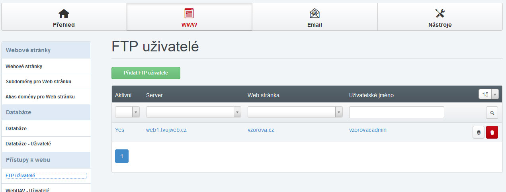506x192 pixels.
Task: Click the Email envelope icon
Action: point(315,14)
